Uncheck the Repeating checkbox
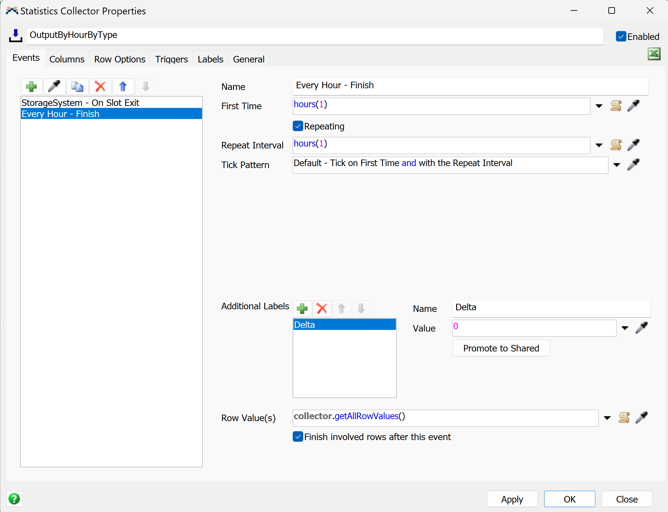This screenshot has width=668, height=512. click(298, 126)
